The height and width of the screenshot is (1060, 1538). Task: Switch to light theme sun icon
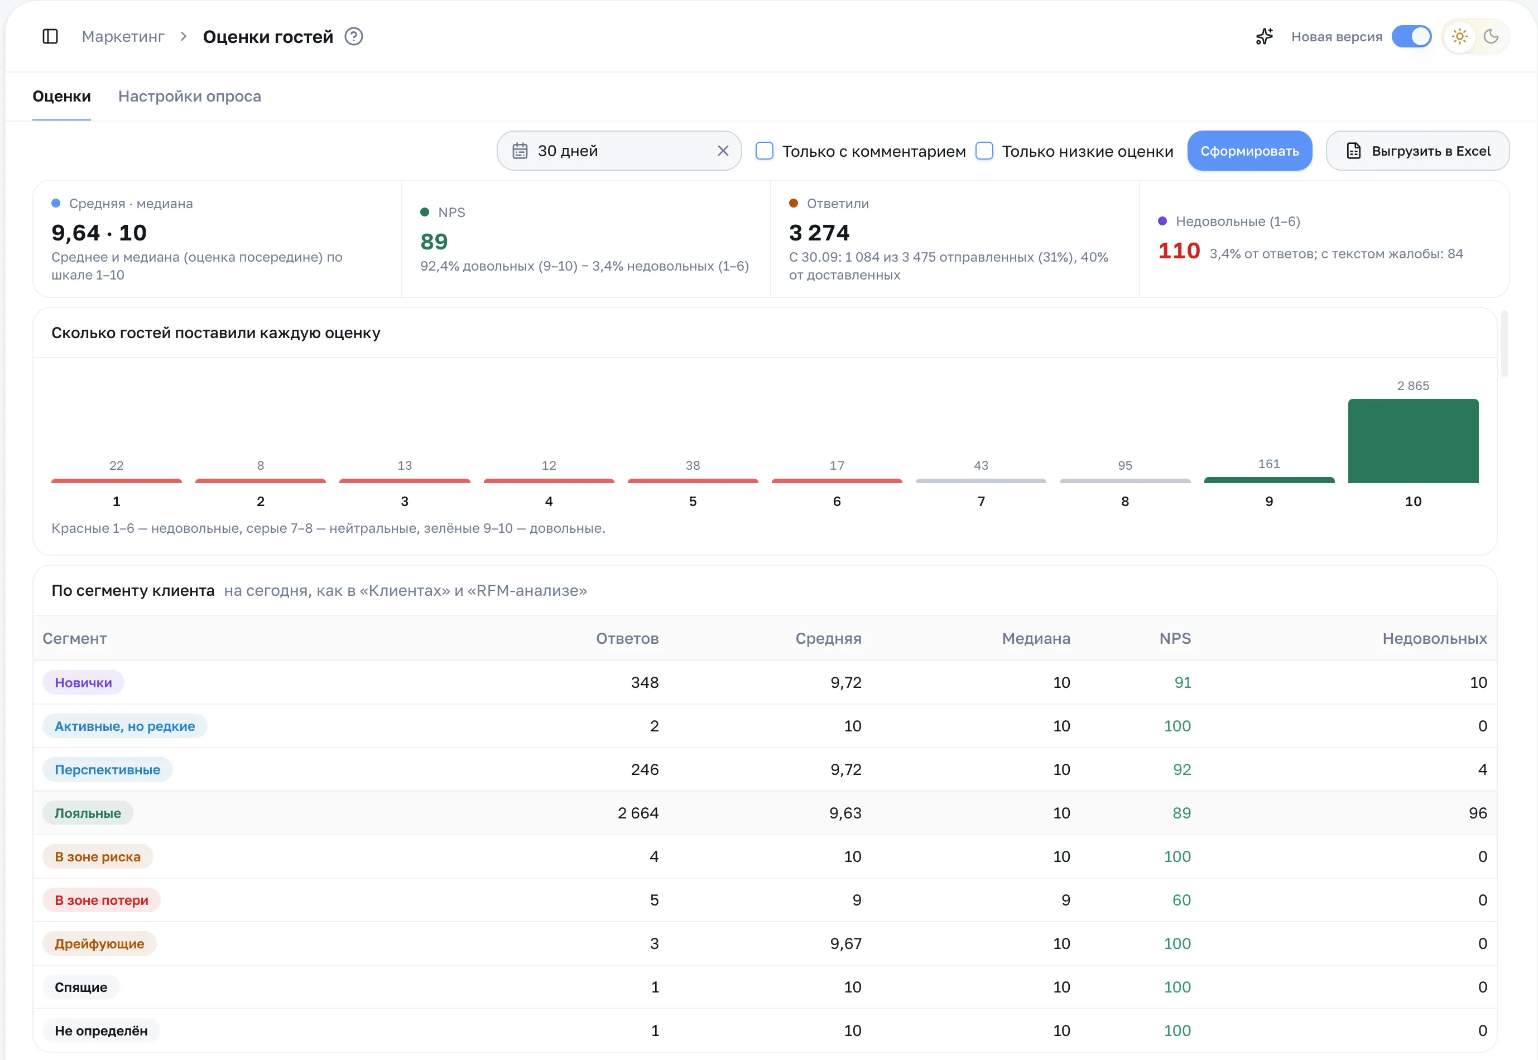coord(1460,36)
